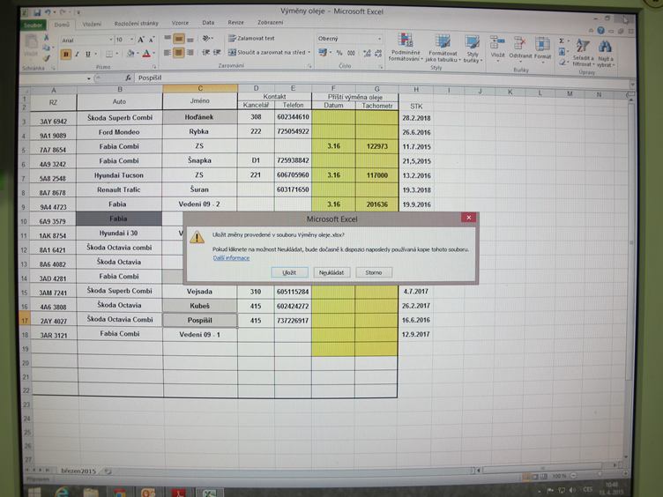Select the březen2015 sheet tab
The height and width of the screenshot is (497, 663).
(x=78, y=471)
